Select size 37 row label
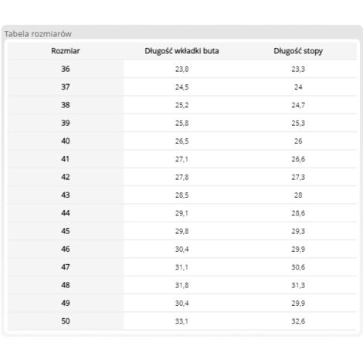The image size is (363, 363). click(x=66, y=87)
